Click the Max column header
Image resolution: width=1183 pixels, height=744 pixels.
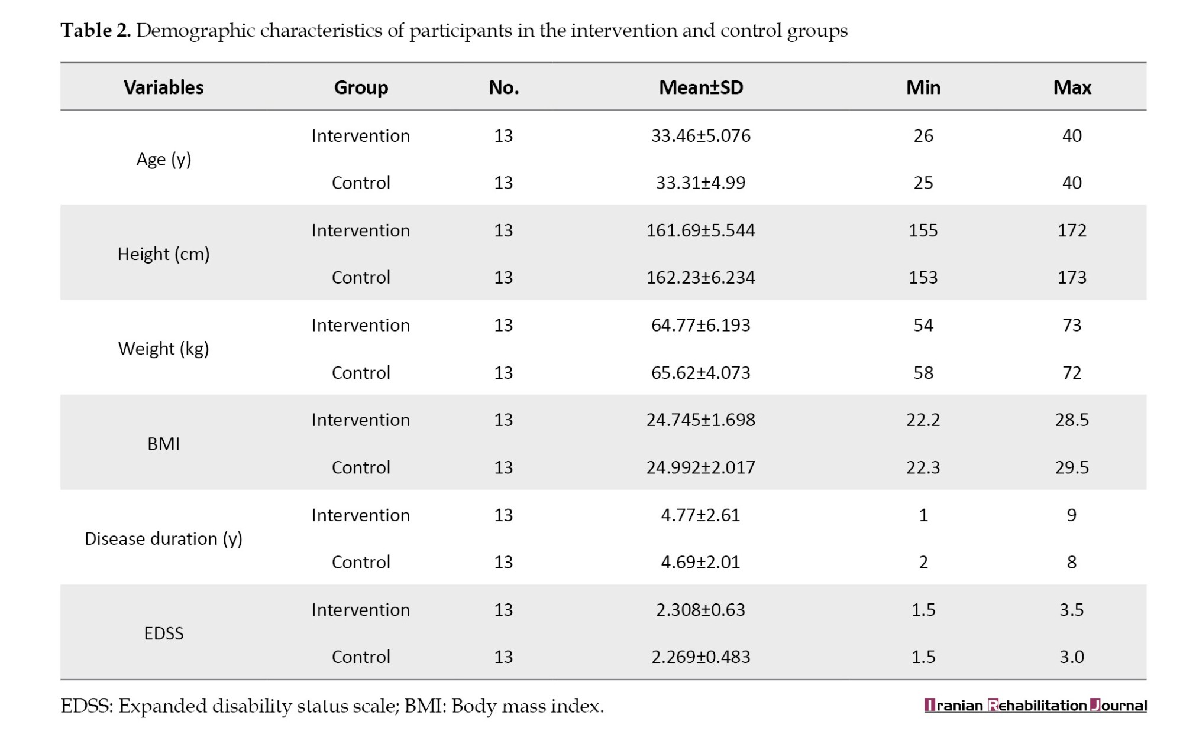tap(1072, 87)
